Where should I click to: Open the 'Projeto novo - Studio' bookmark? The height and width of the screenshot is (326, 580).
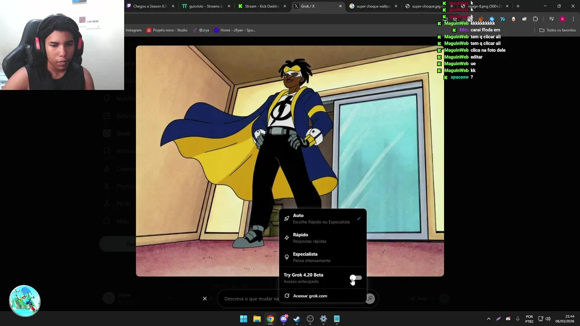(167, 30)
